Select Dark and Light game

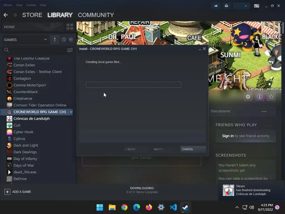pyautogui.click(x=26, y=145)
